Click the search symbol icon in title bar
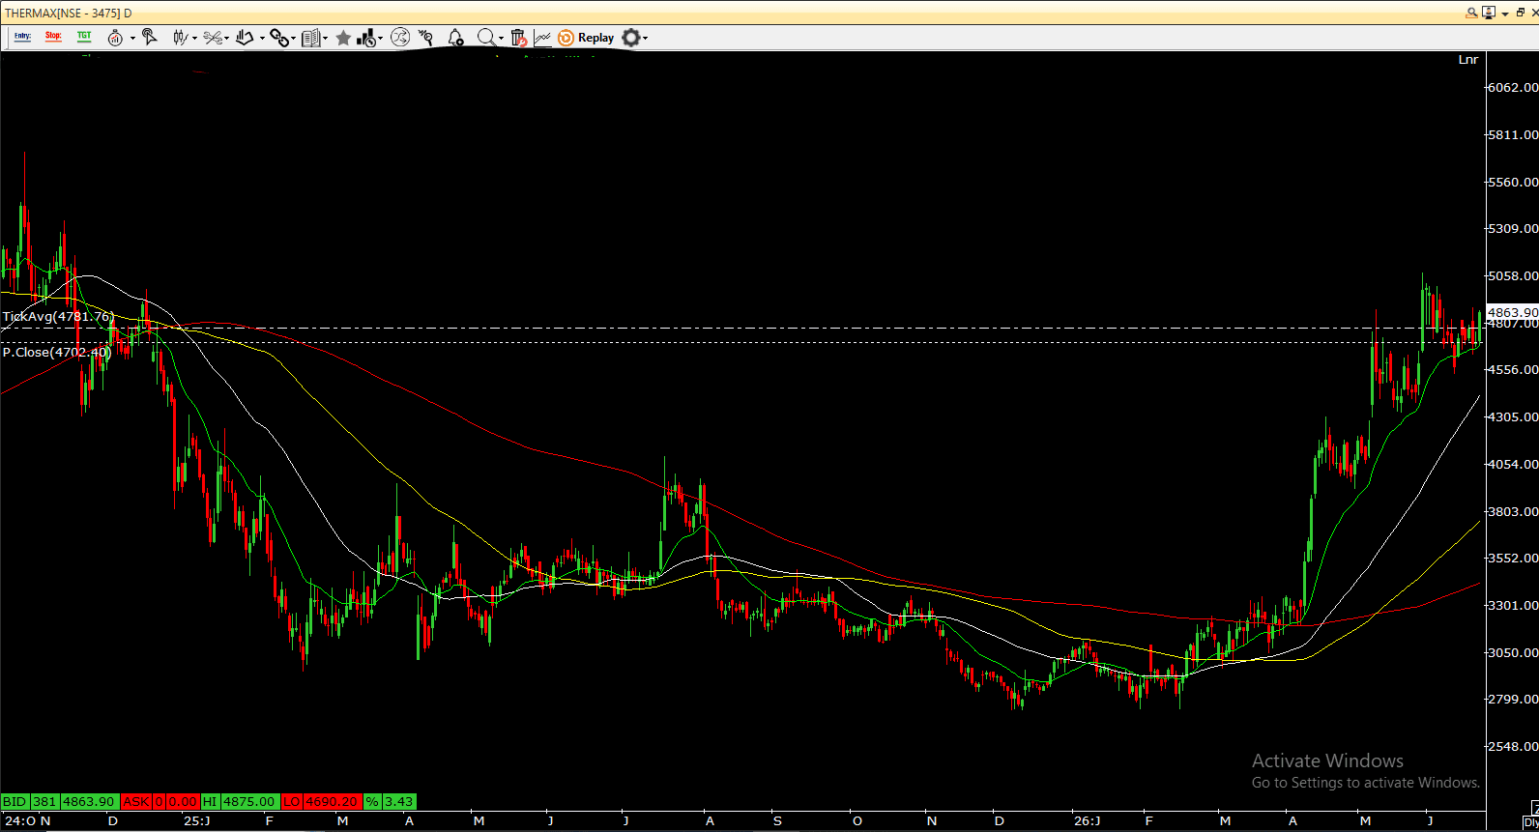Viewport: 1539px width, 832px height. click(1472, 13)
